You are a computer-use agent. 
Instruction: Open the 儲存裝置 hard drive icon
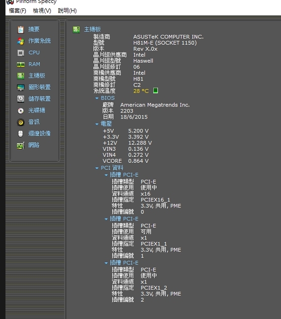[20, 99]
